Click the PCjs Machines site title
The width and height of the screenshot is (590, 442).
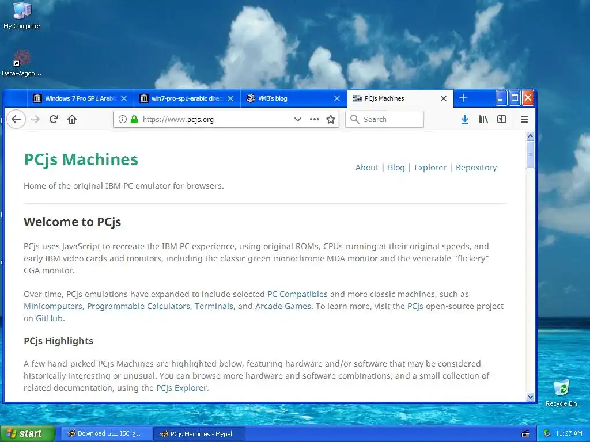coord(81,159)
